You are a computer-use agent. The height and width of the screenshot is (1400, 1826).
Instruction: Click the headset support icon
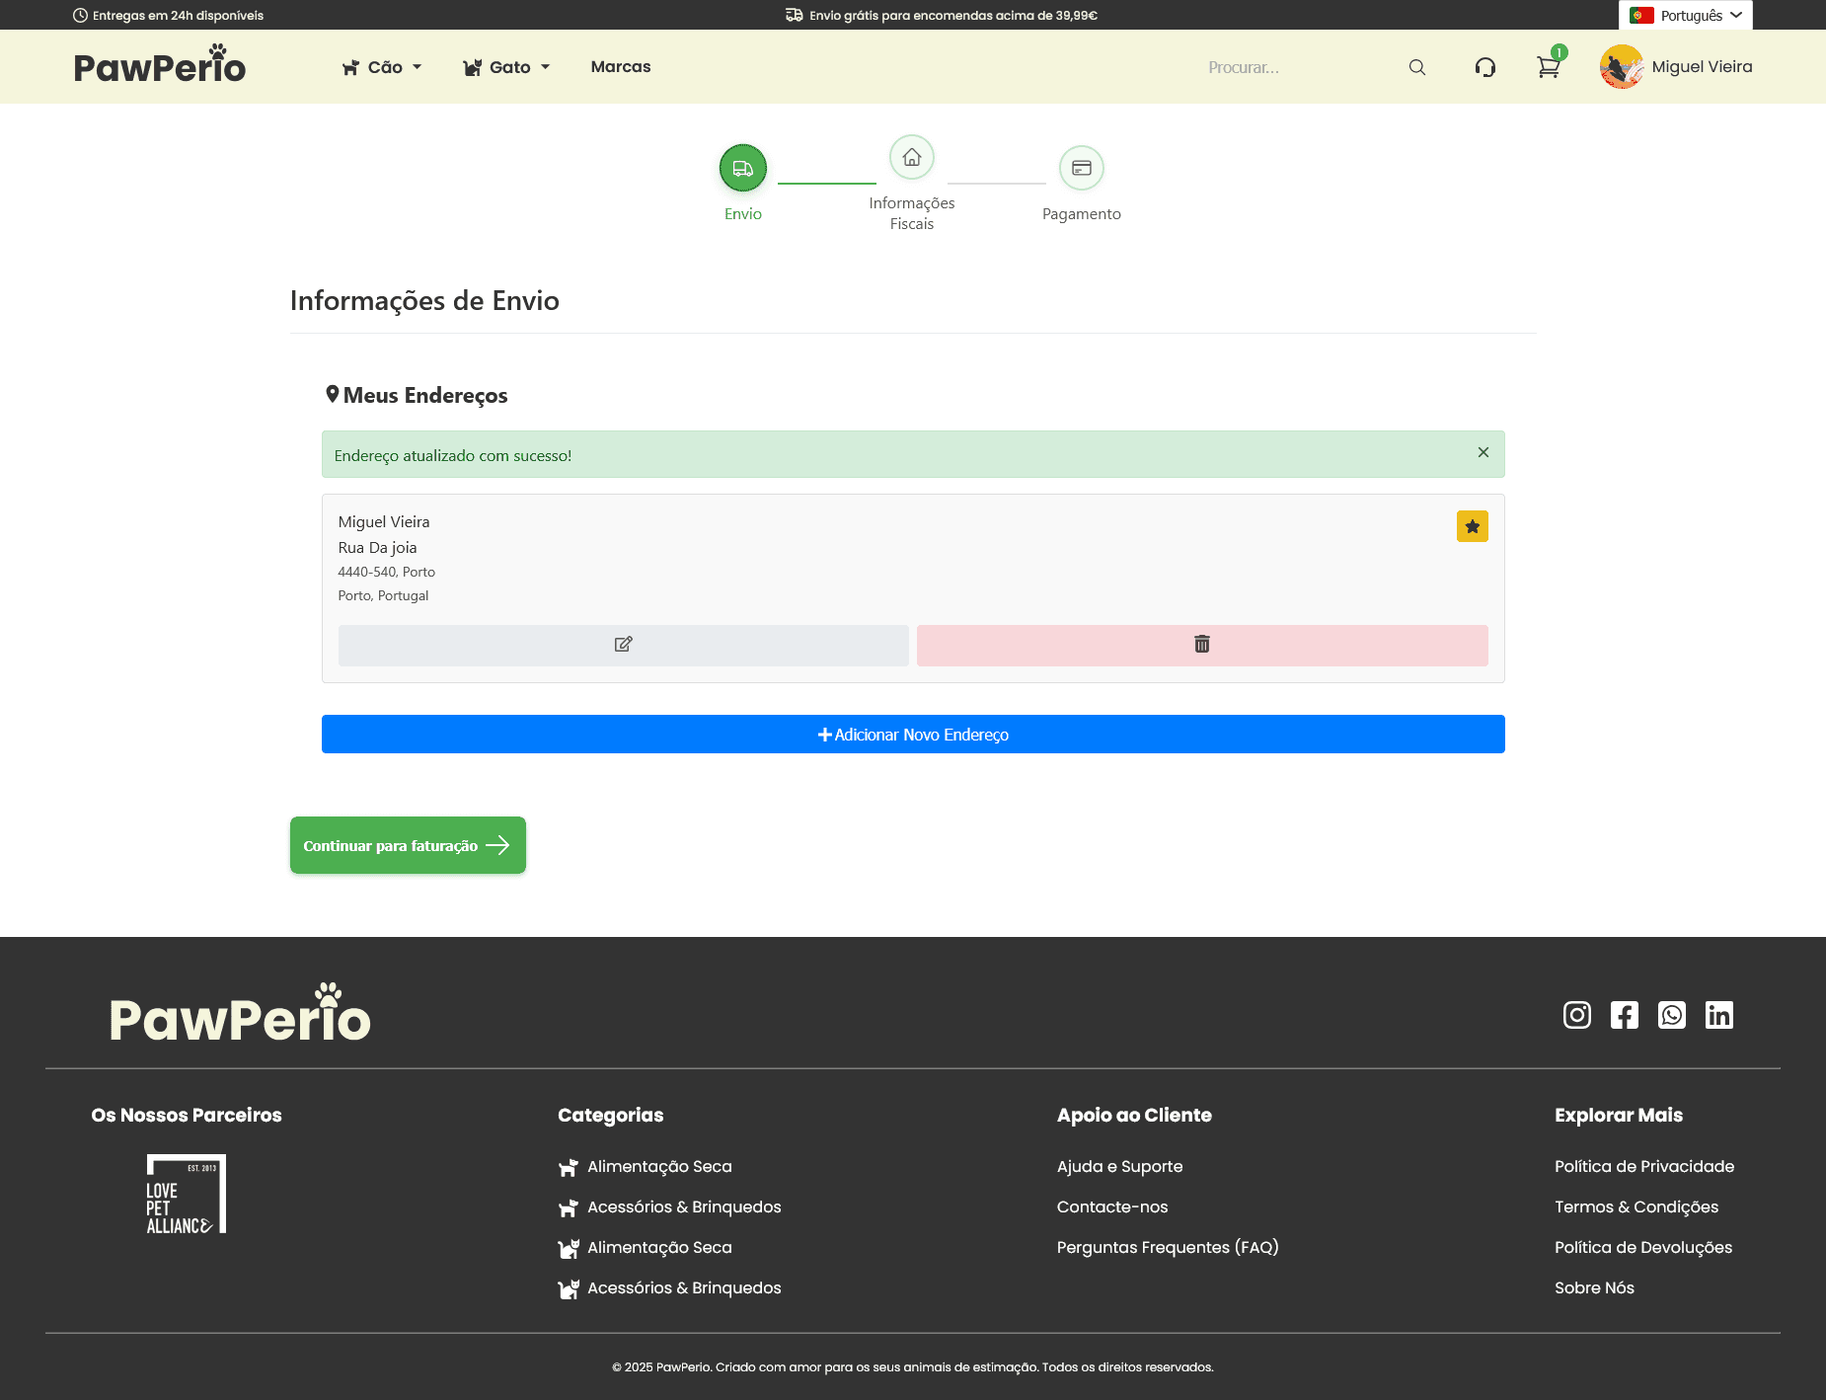coord(1486,66)
